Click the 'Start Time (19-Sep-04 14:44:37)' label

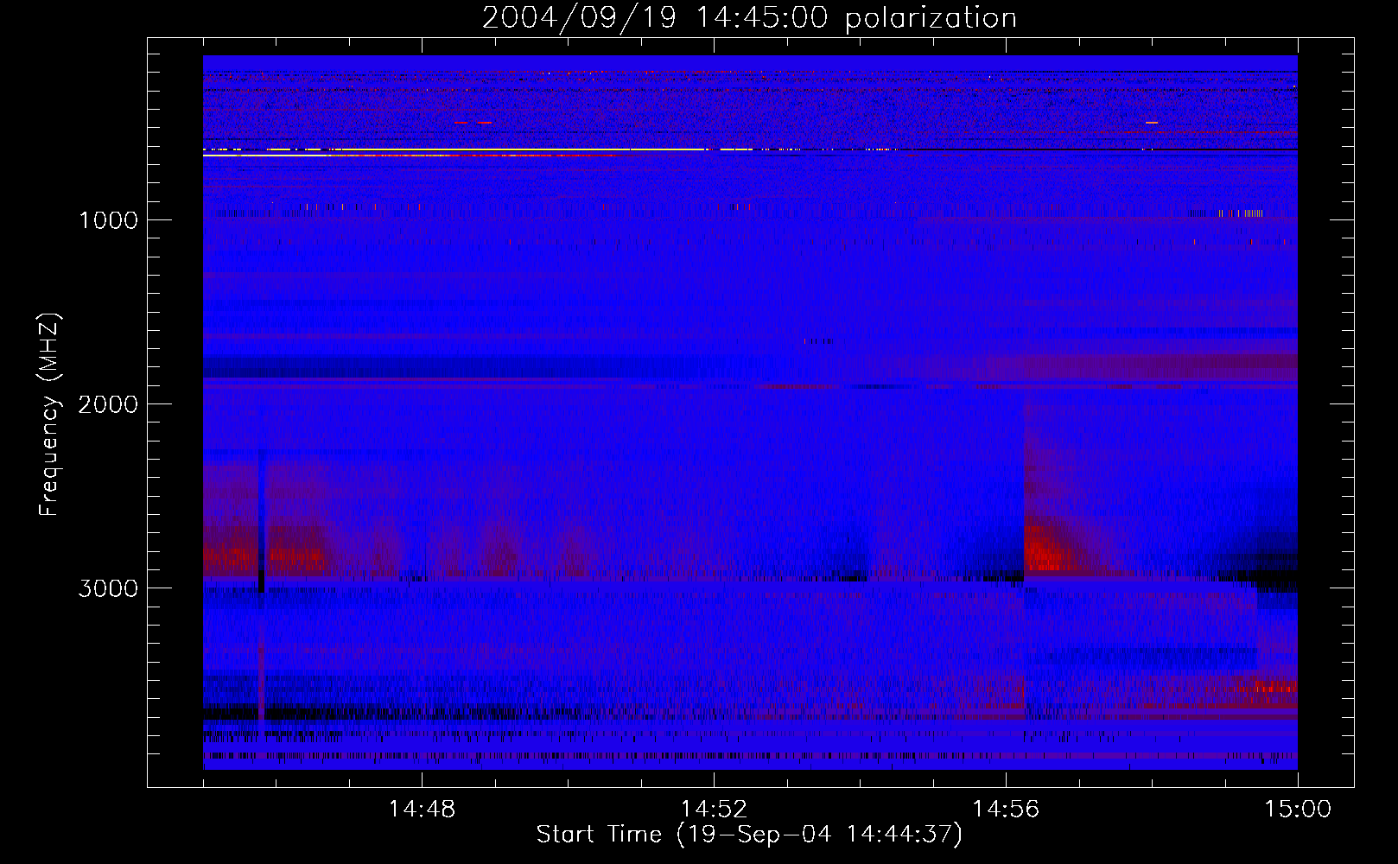coord(749,835)
